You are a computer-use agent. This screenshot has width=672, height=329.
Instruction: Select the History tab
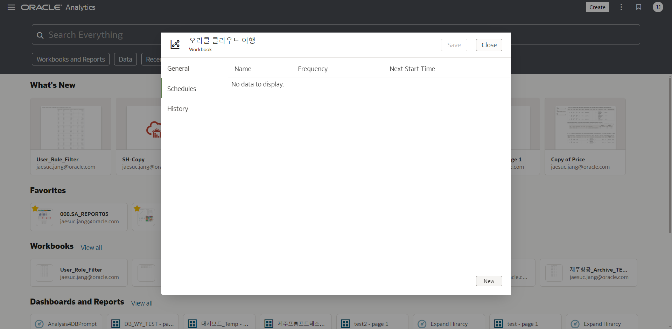tap(194, 108)
